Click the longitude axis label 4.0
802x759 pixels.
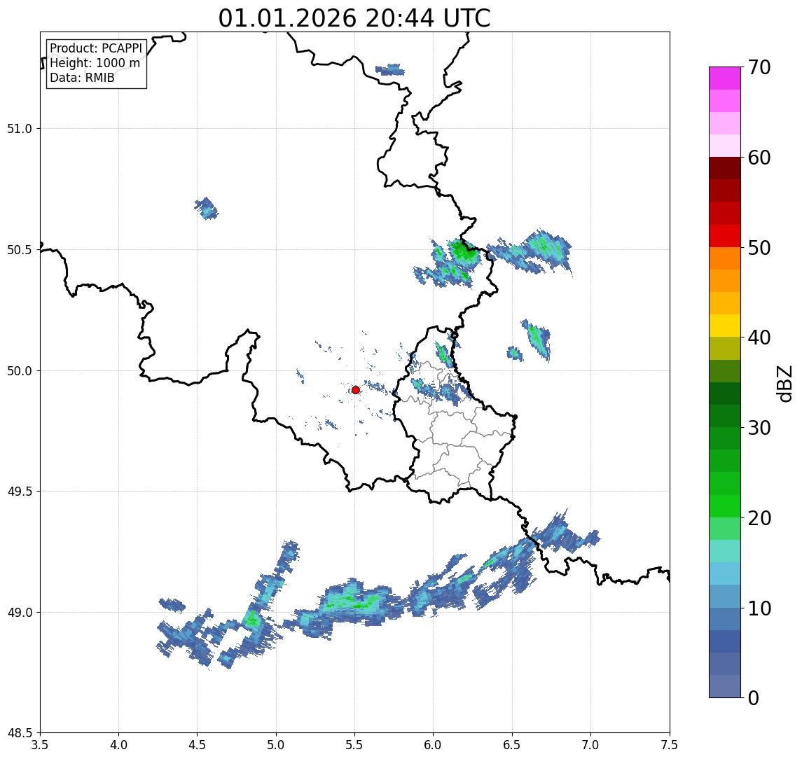[x=118, y=744]
